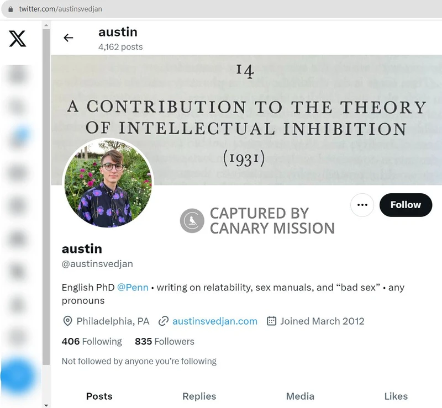
Task: Click the calendar icon near Joined March 2012
Action: (271, 321)
